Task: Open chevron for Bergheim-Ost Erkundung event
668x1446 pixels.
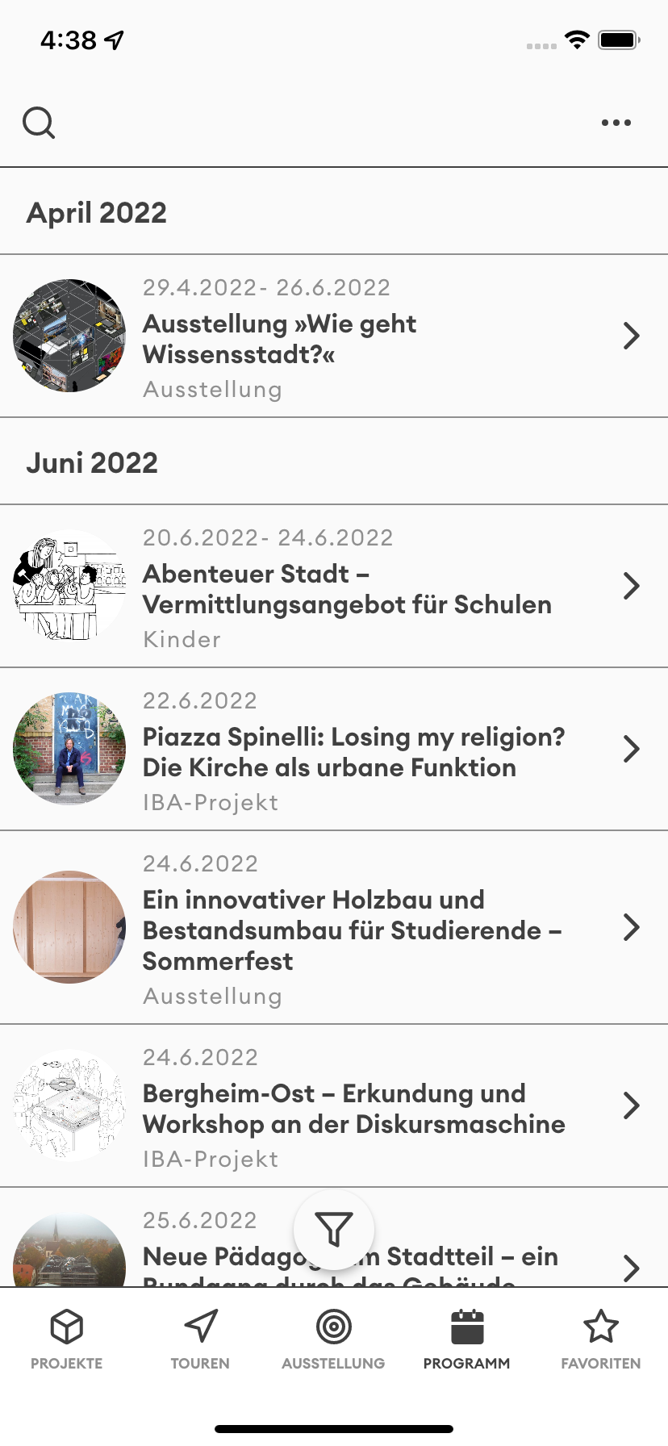Action: point(632,1105)
